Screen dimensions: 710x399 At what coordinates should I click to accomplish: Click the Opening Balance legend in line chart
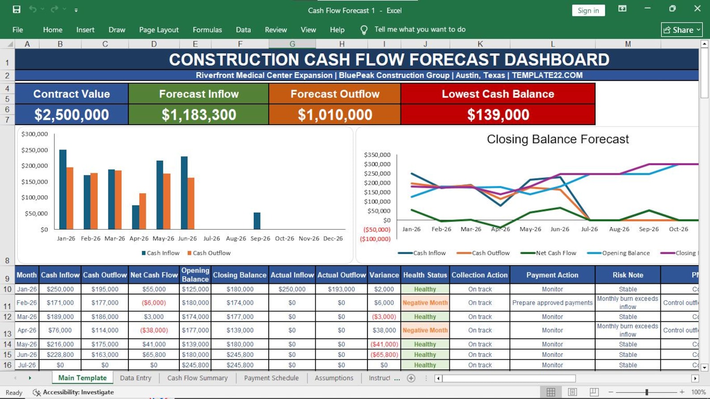pos(618,253)
